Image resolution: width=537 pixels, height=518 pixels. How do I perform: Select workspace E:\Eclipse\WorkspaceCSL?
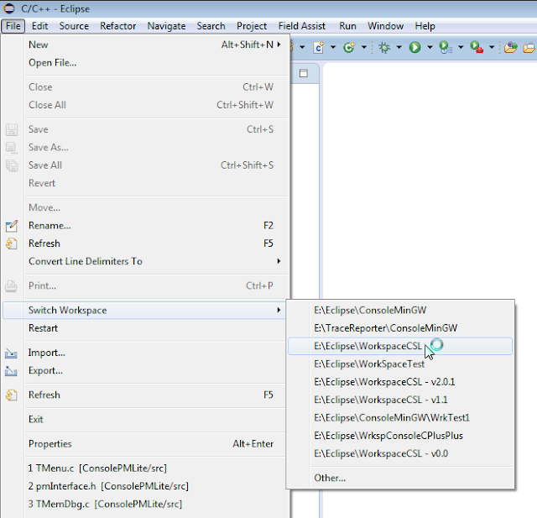click(400, 346)
